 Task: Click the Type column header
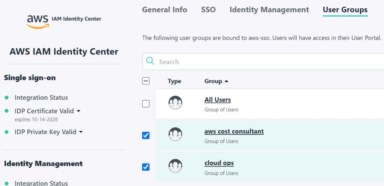[x=174, y=81]
